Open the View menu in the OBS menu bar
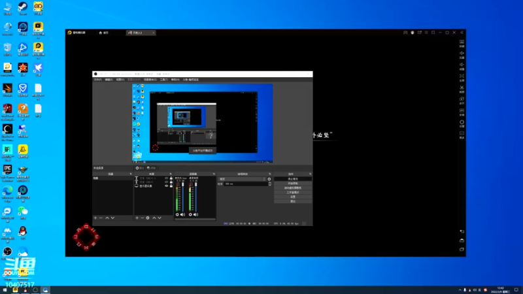523x294 pixels. (x=120, y=80)
